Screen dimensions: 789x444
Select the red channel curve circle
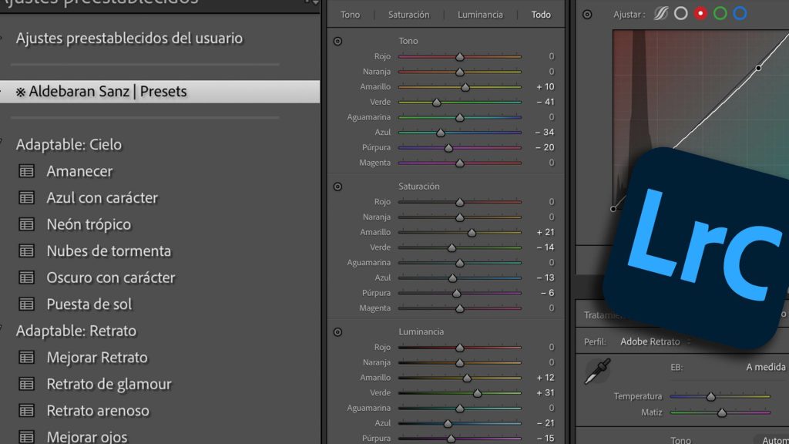click(x=700, y=13)
